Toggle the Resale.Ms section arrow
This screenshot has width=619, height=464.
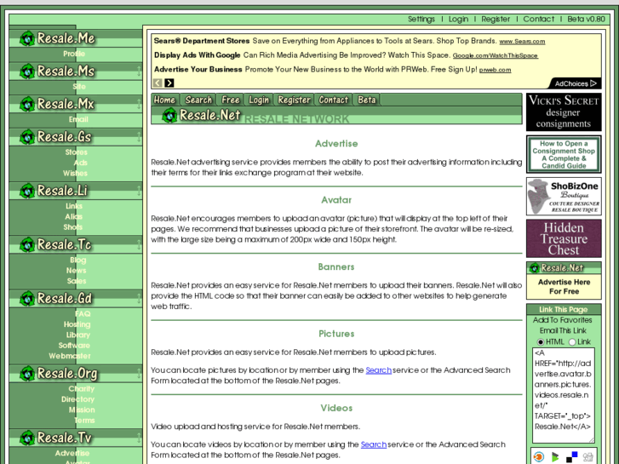(x=139, y=72)
